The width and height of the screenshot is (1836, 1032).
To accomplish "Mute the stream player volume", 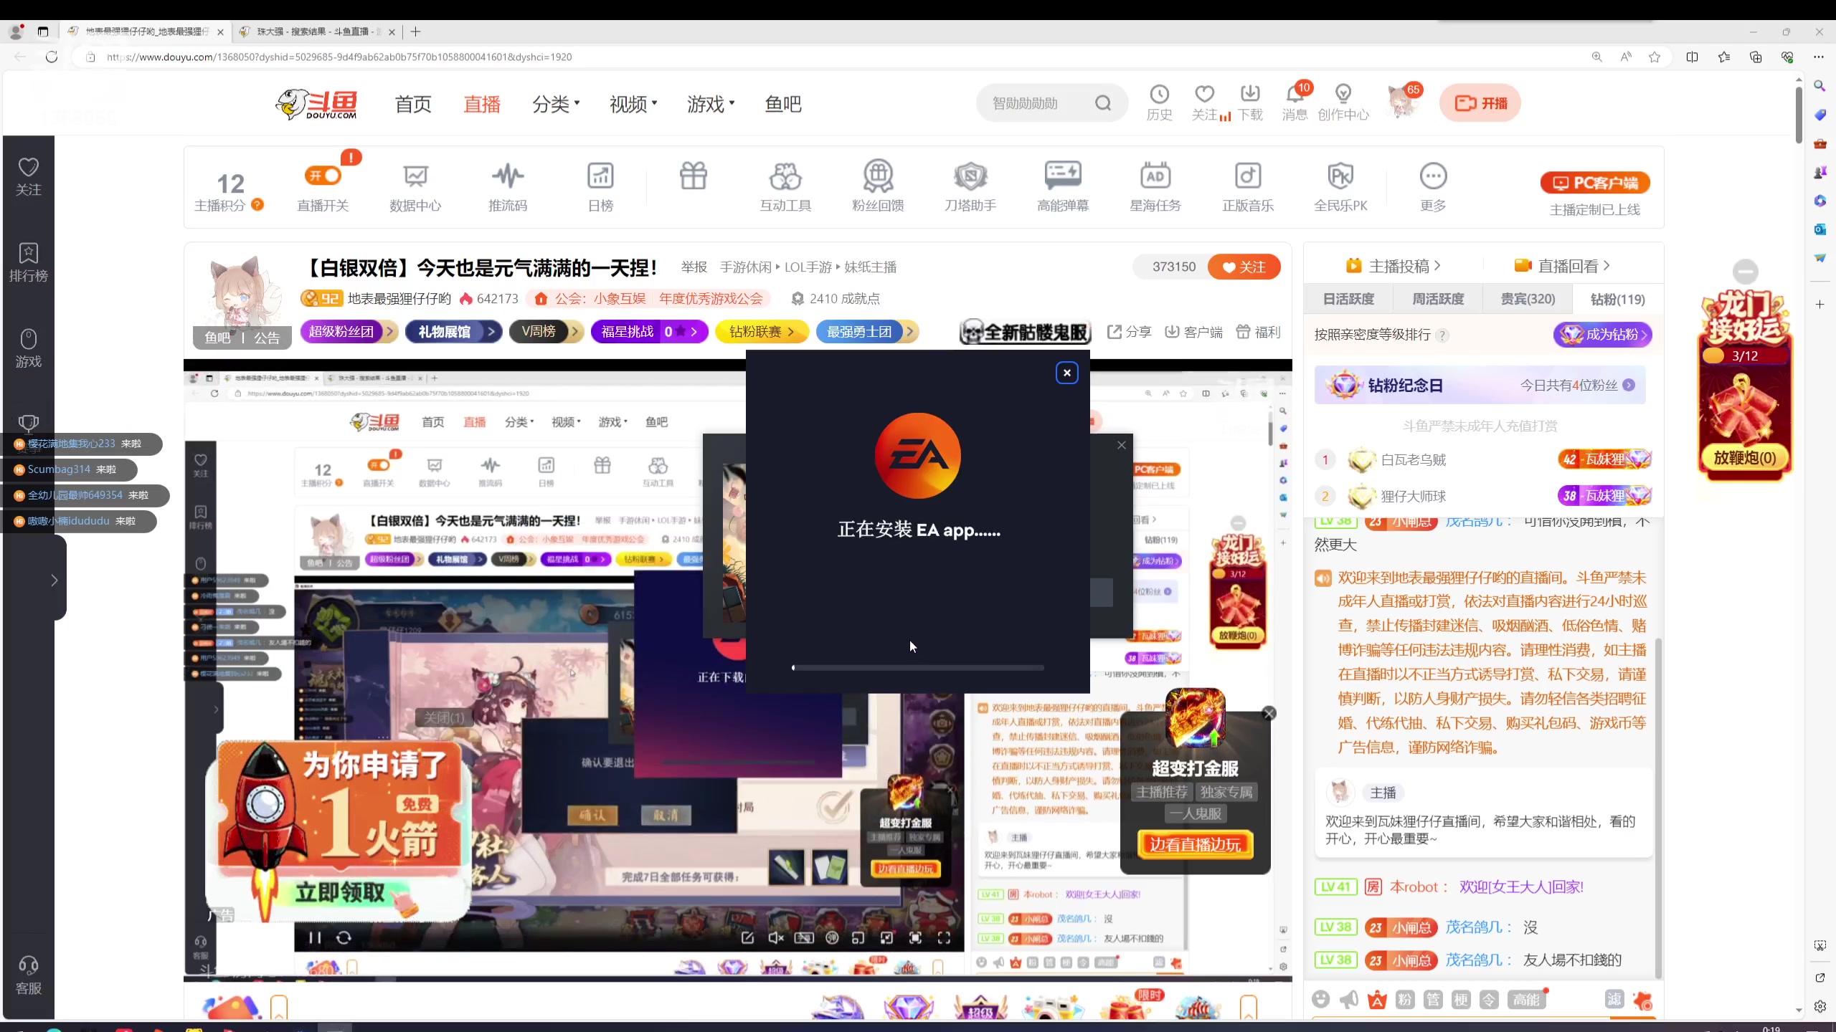I will 775,937.
